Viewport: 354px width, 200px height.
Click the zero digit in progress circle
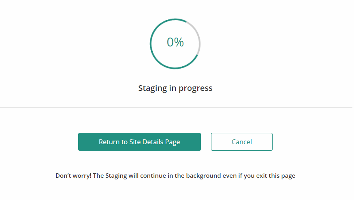(x=170, y=42)
